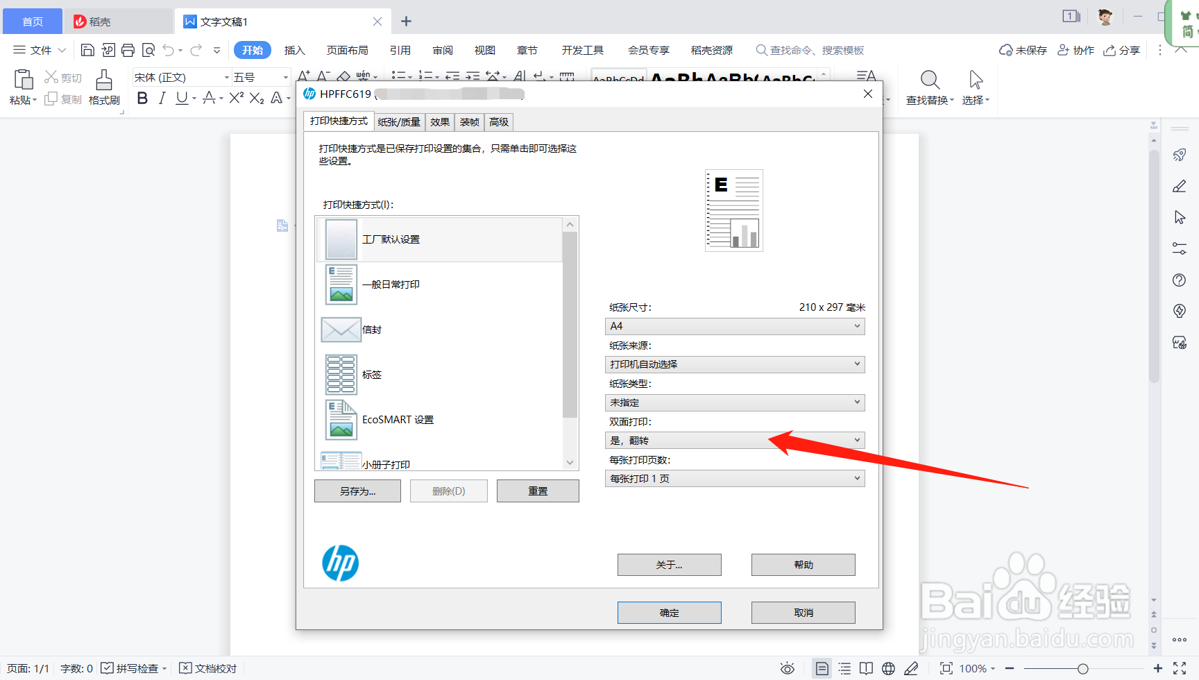Click the Cancel button in printer dialog
The image size is (1199, 680).
tap(803, 613)
